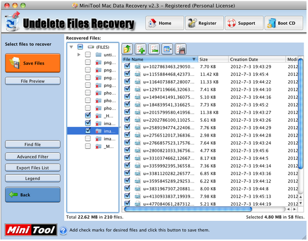Open the Register button

[204, 23]
